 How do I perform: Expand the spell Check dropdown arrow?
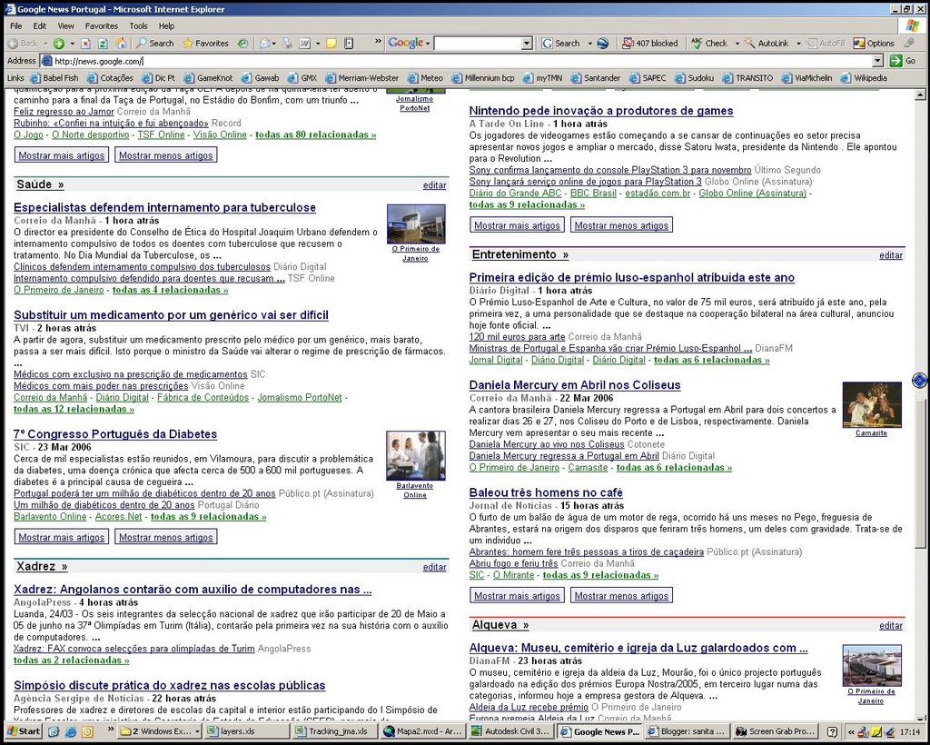[737, 44]
